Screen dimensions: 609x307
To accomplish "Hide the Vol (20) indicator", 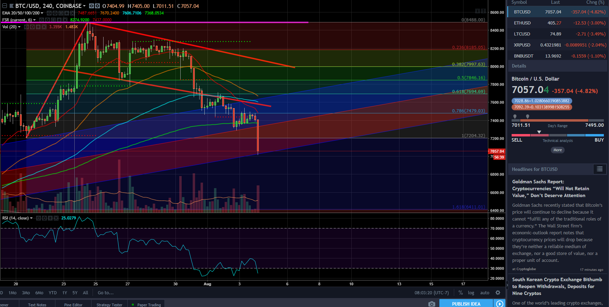I will pos(26,27).
